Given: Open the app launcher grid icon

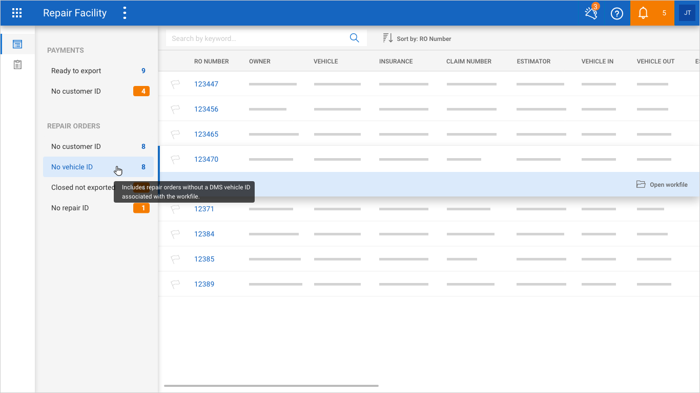Looking at the screenshot, I should [x=17, y=13].
